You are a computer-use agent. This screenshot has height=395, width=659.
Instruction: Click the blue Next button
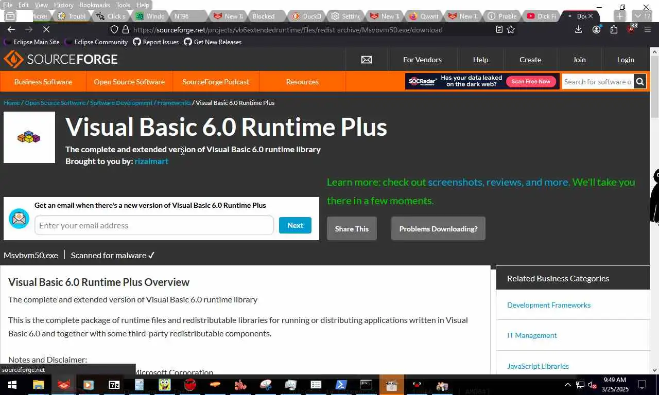[x=295, y=225]
